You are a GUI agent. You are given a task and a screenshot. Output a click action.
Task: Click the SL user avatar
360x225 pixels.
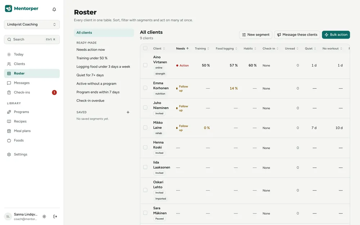[x=8, y=216]
